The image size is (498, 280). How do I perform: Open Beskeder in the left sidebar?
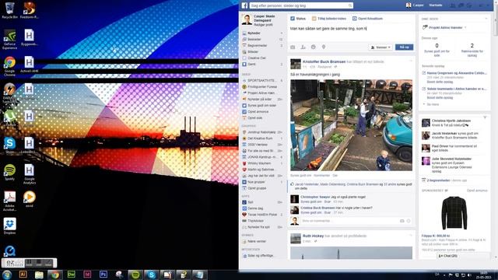pyautogui.click(x=254, y=40)
